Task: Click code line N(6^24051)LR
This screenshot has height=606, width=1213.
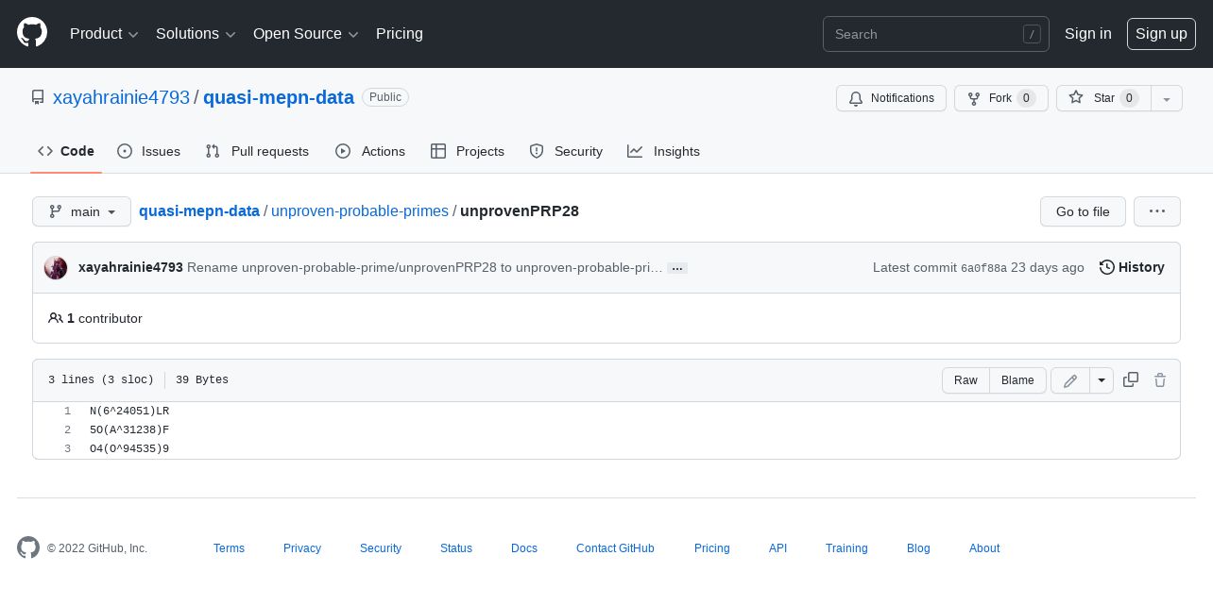Action: 129,411
